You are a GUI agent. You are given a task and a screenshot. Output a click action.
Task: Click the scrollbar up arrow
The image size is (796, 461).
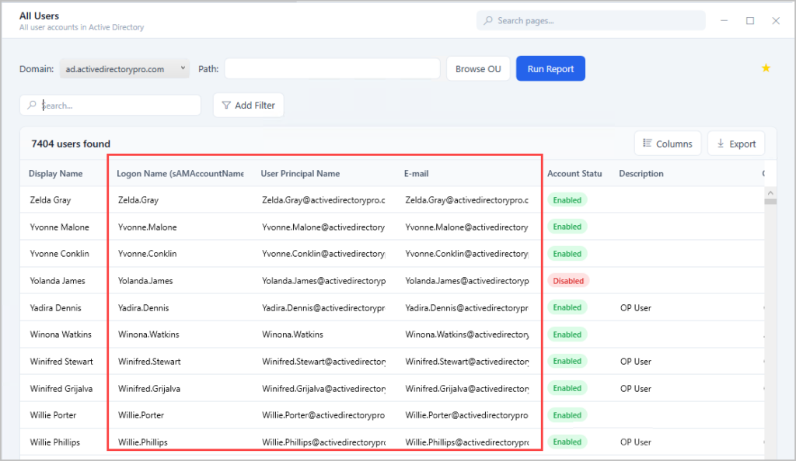click(x=770, y=192)
